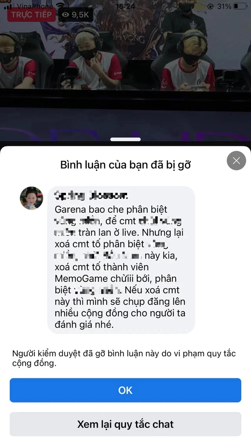The width and height of the screenshot is (251, 446).
Task: Tap the VinaPhone carrier label
Action: pyautogui.click(x=35, y=6)
